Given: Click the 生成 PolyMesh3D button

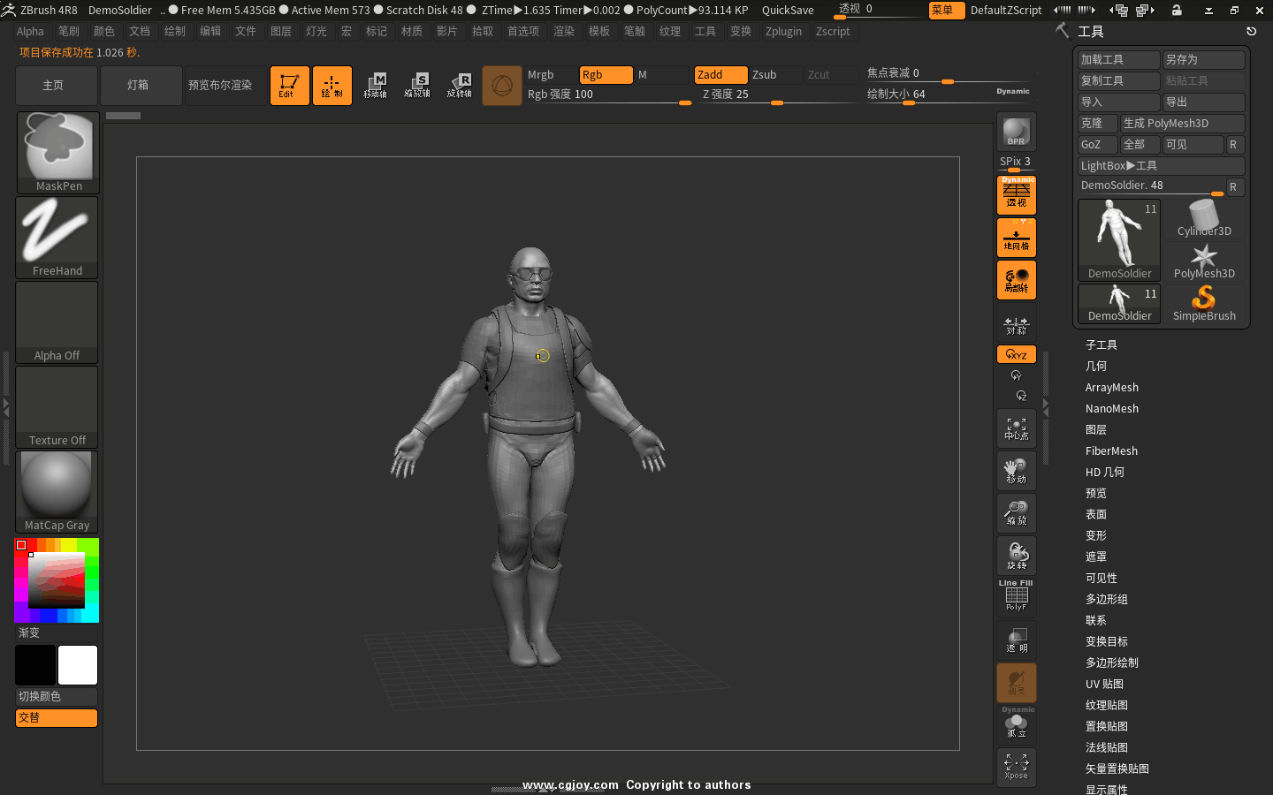Looking at the screenshot, I should point(1183,123).
